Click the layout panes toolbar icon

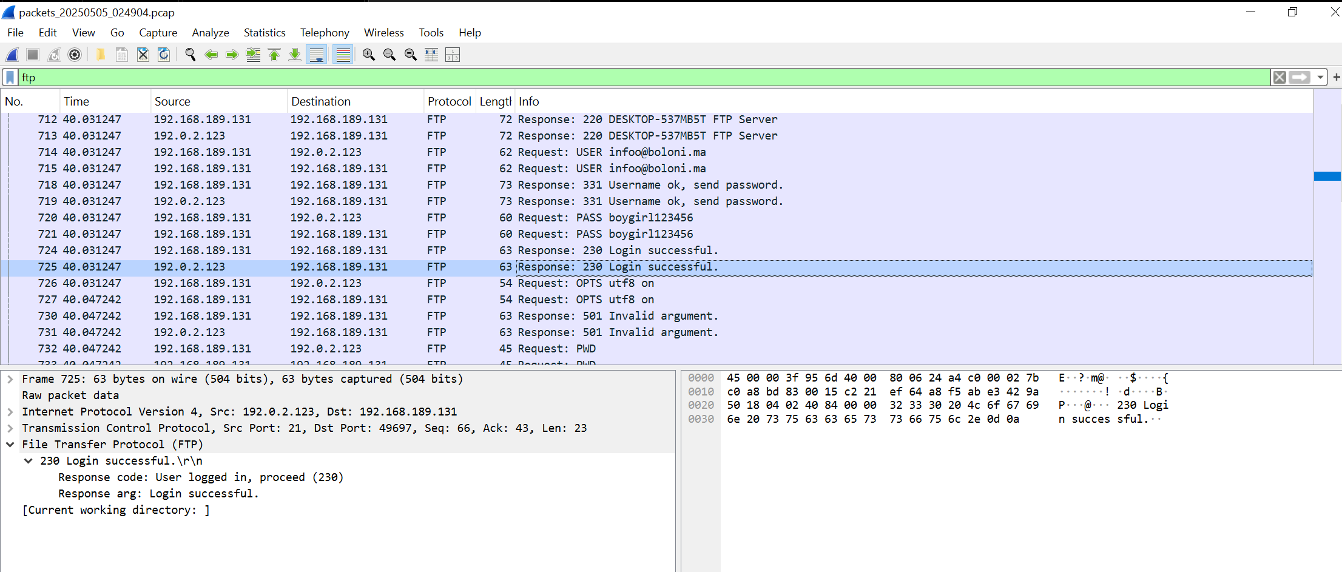tap(453, 55)
